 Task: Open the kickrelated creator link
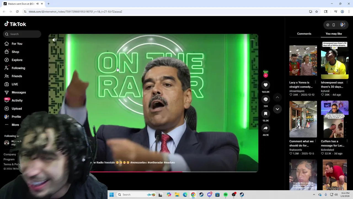tap(327, 150)
